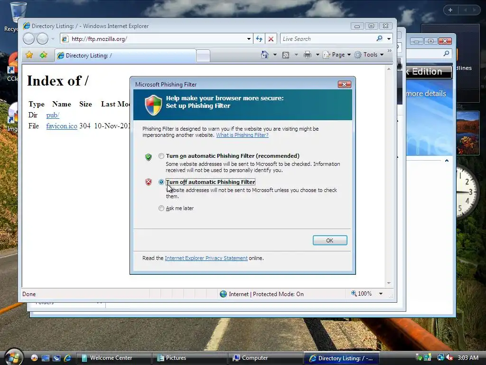Switch to Welcome Center taskbar button
This screenshot has height=365, width=486.
pos(113,358)
